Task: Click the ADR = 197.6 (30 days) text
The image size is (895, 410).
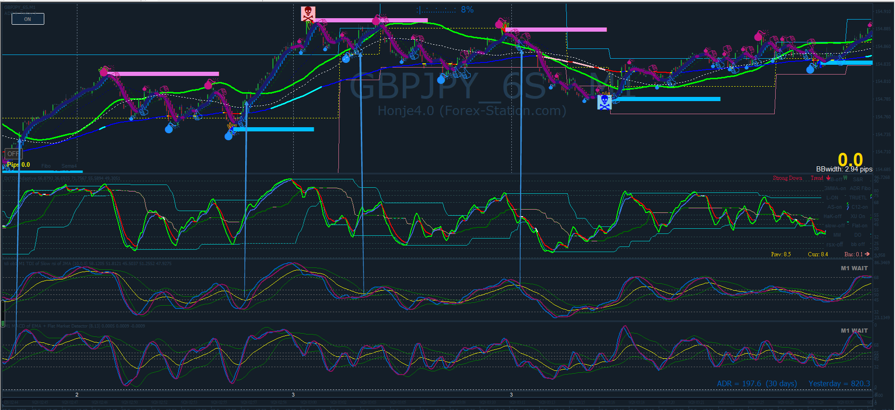Action: click(757, 383)
